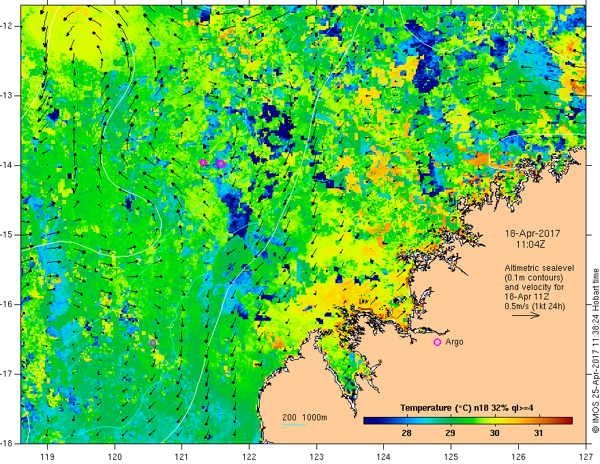Select the Argo float marker near 121.3, -14
The image size is (600, 464).
pos(203,162)
